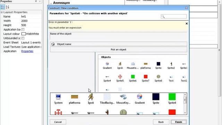Collapse the Layout Properties section
Viewport: 222px width, 125px height.
[1, 12]
